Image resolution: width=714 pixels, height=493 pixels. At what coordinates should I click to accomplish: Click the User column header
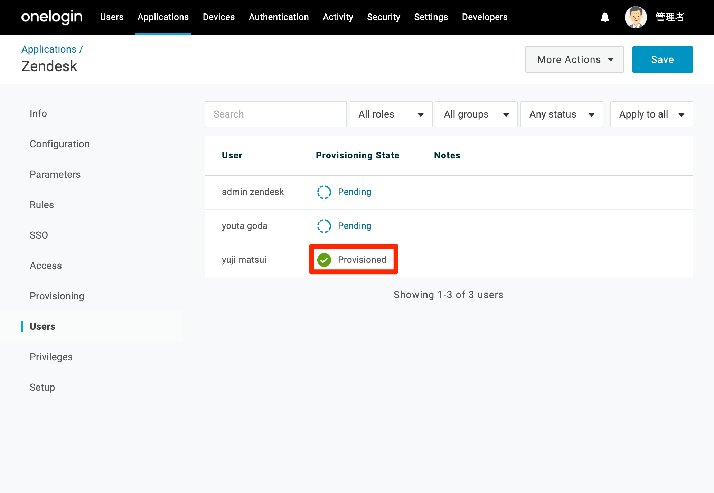pyautogui.click(x=232, y=155)
